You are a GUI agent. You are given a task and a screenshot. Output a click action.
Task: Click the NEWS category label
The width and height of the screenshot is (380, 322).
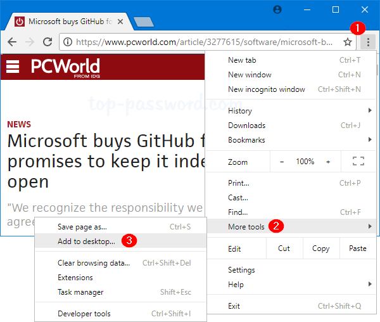point(19,124)
